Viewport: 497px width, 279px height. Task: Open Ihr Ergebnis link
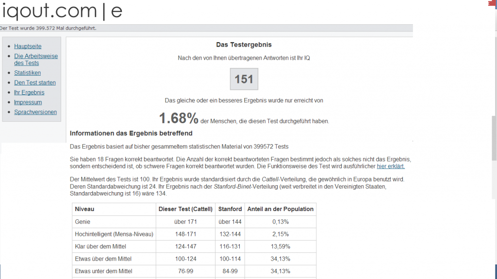[29, 93]
